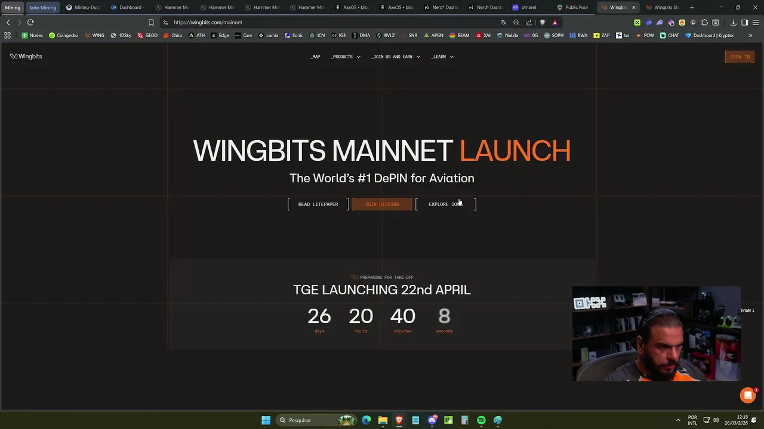The width and height of the screenshot is (764, 429).
Task: Collapse the Solo Mining tab group
Action: pyautogui.click(x=42, y=7)
